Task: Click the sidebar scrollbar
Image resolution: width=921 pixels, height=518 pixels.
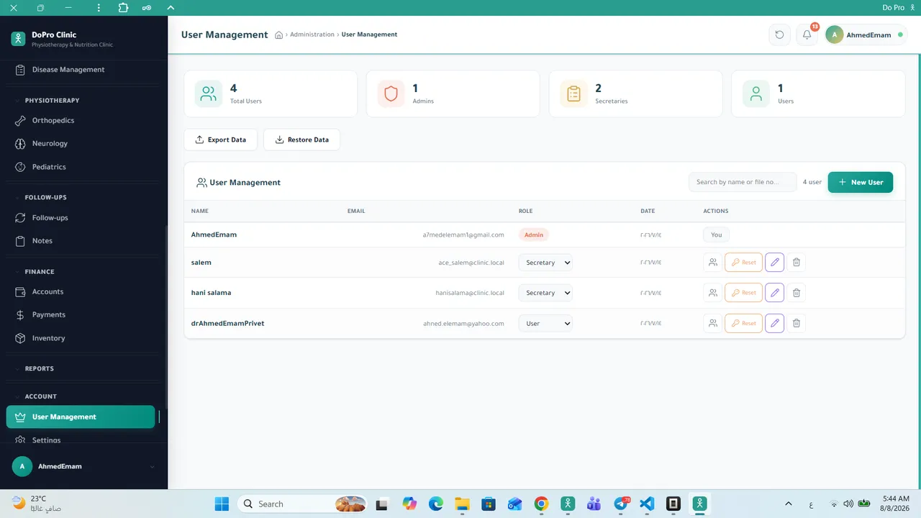Action: point(166,317)
